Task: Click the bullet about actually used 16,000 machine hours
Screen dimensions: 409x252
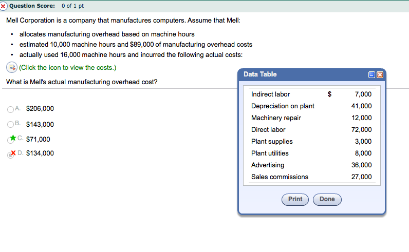Action: (x=131, y=55)
